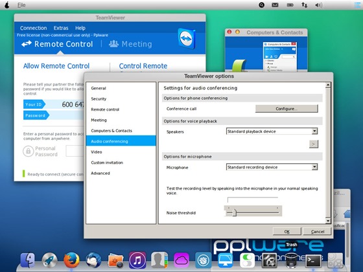
Task: Switch to the Remote Control tab
Action: point(57,44)
